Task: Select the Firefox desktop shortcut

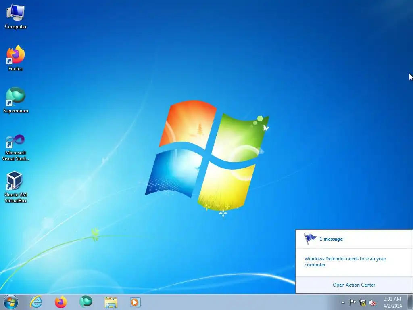Action: [x=16, y=58]
